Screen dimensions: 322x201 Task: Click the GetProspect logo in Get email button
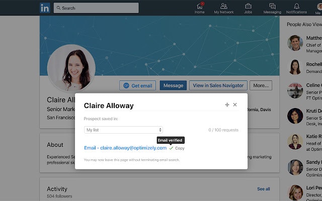(x=126, y=85)
